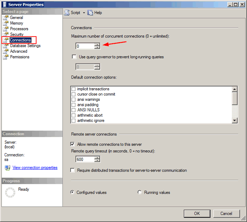Click the Memory page icon
This screenshot has height=222, width=247.
[x=5, y=23]
